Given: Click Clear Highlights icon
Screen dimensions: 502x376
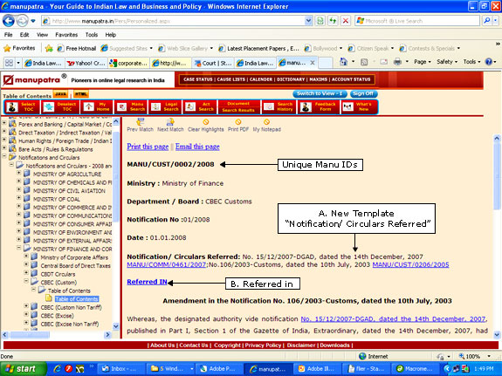Looking at the screenshot, I should point(205,122).
